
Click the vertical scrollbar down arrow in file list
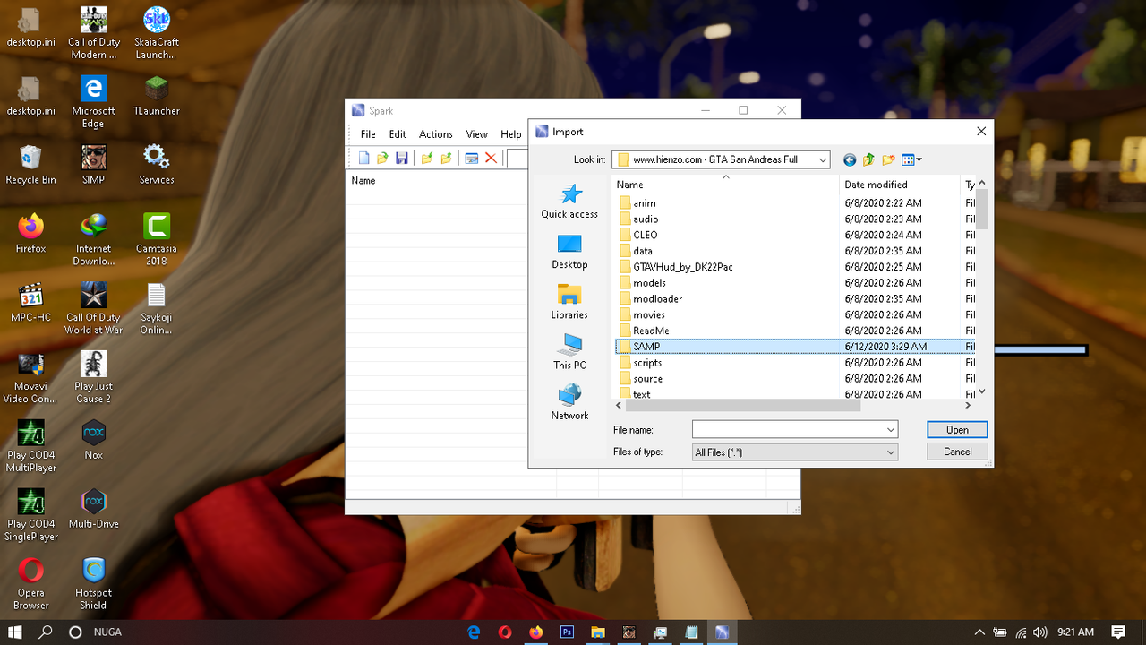click(x=982, y=391)
